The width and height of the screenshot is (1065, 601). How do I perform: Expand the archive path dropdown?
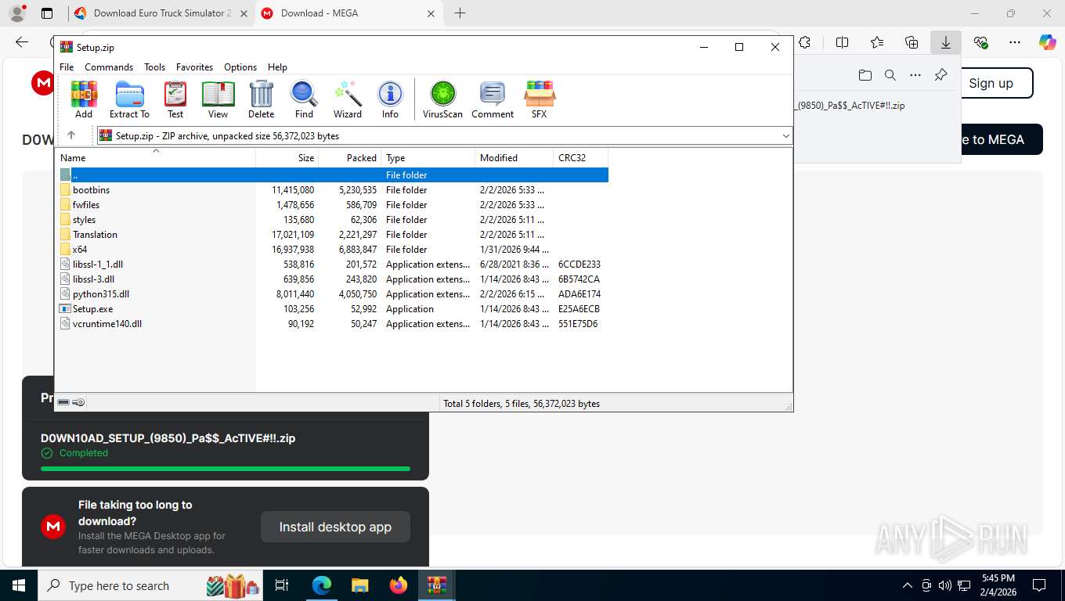785,136
